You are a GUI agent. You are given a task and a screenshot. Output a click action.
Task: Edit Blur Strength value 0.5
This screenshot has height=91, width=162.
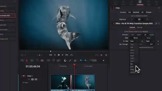151,44
